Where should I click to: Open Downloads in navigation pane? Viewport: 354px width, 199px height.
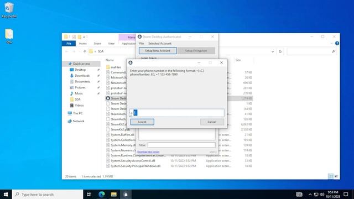pyautogui.click(x=82, y=76)
